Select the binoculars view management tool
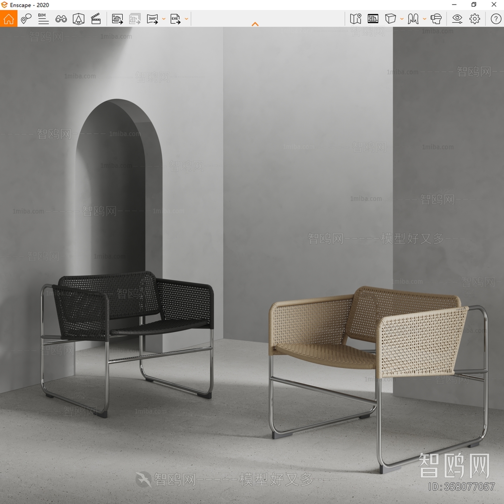 (x=62, y=19)
